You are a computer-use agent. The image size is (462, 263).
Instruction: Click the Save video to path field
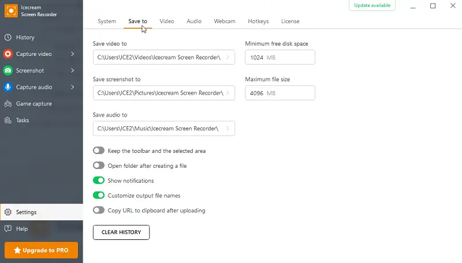tap(164, 57)
